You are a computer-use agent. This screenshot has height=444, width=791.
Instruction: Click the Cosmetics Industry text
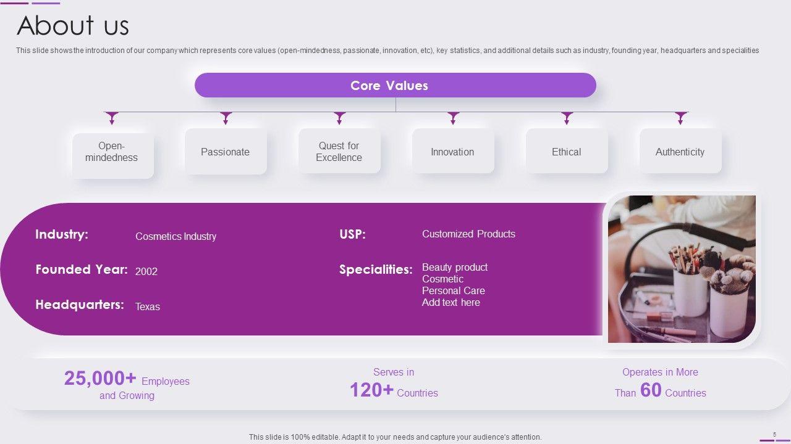pyautogui.click(x=176, y=236)
